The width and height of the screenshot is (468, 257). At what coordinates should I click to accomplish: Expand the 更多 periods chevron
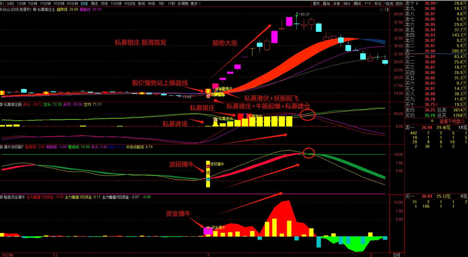[200, 4]
